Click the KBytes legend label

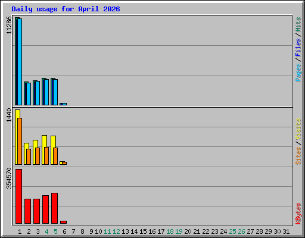coord(298,214)
